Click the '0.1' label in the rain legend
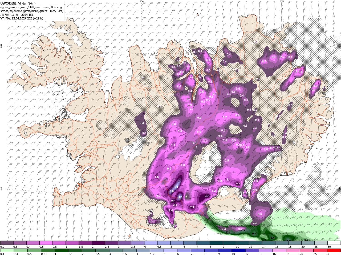Image resolution: width=341 pixels, height=256 pixels. point(2,254)
